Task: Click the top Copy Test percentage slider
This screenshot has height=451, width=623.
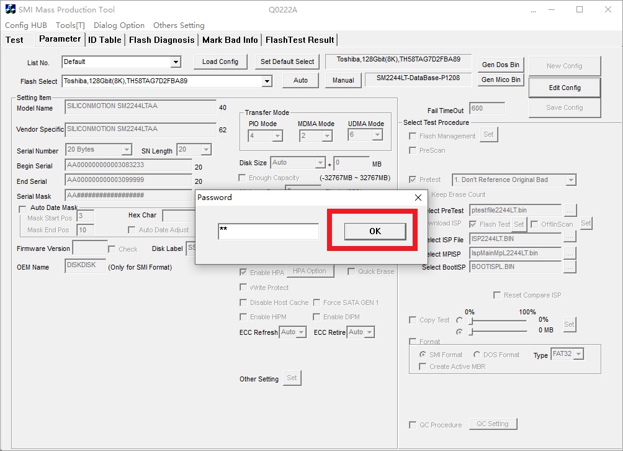Action: pyautogui.click(x=496, y=321)
